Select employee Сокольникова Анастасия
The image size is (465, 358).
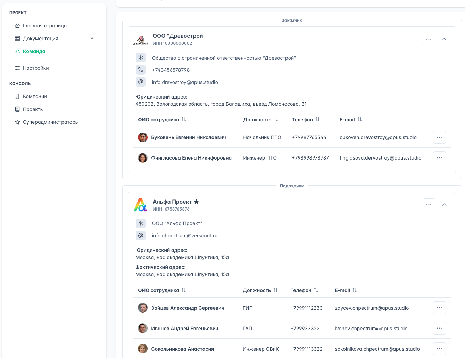pos(182,349)
